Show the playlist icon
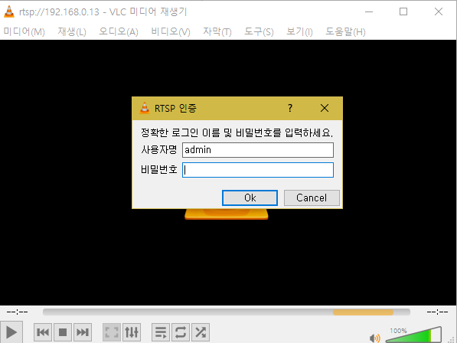Image resolution: width=457 pixels, height=343 pixels. click(161, 332)
